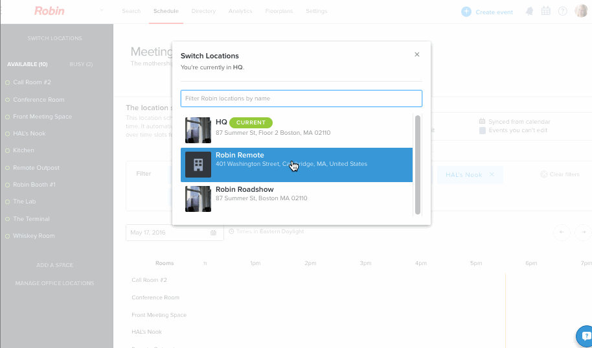Select Conference Room in sidebar

coord(39,100)
